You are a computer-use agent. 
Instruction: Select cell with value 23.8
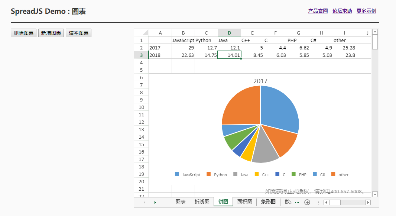344,55
